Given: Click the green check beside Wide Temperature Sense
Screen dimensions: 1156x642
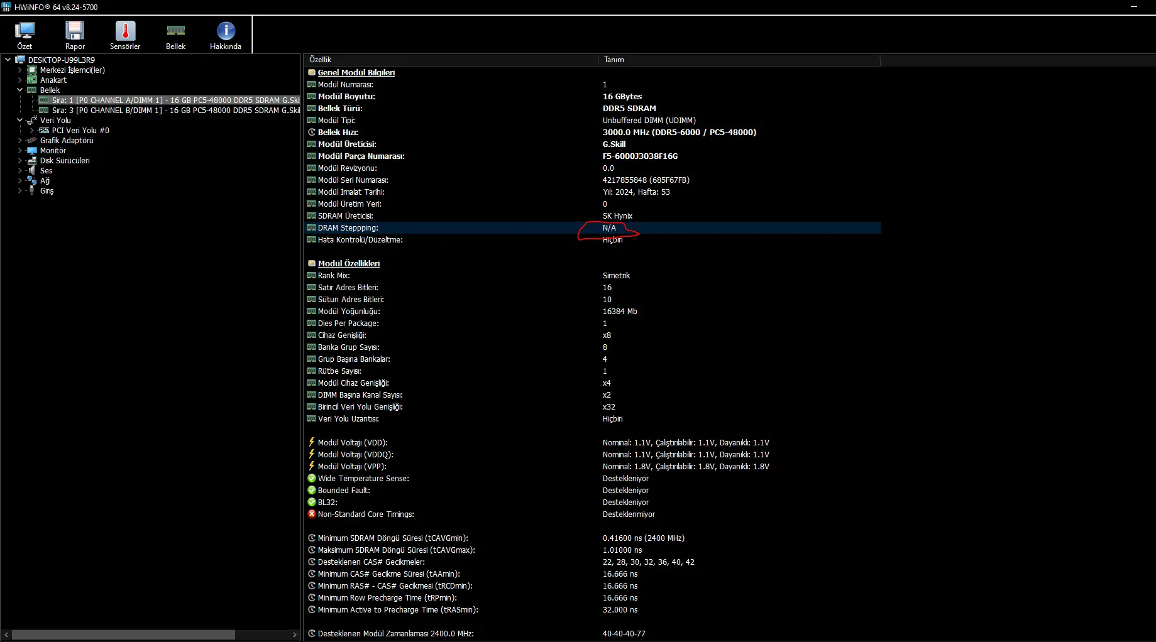Looking at the screenshot, I should point(312,478).
